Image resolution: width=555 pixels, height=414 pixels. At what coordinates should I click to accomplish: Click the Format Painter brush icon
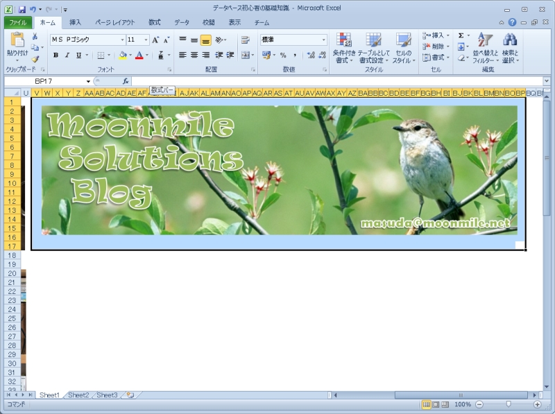coord(35,59)
